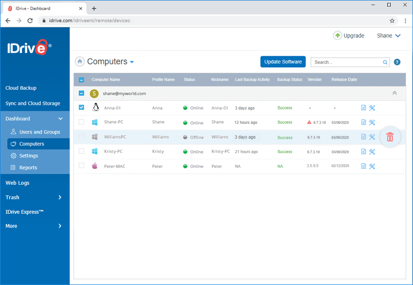Image resolution: width=413 pixels, height=285 pixels.
Task: Collapse the Dashboard menu chevron
Action: coord(60,119)
